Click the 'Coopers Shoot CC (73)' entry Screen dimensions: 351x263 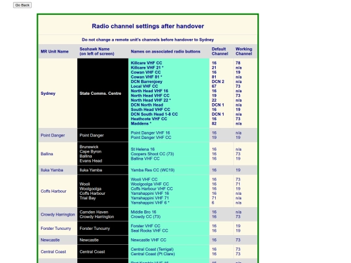tap(152, 154)
